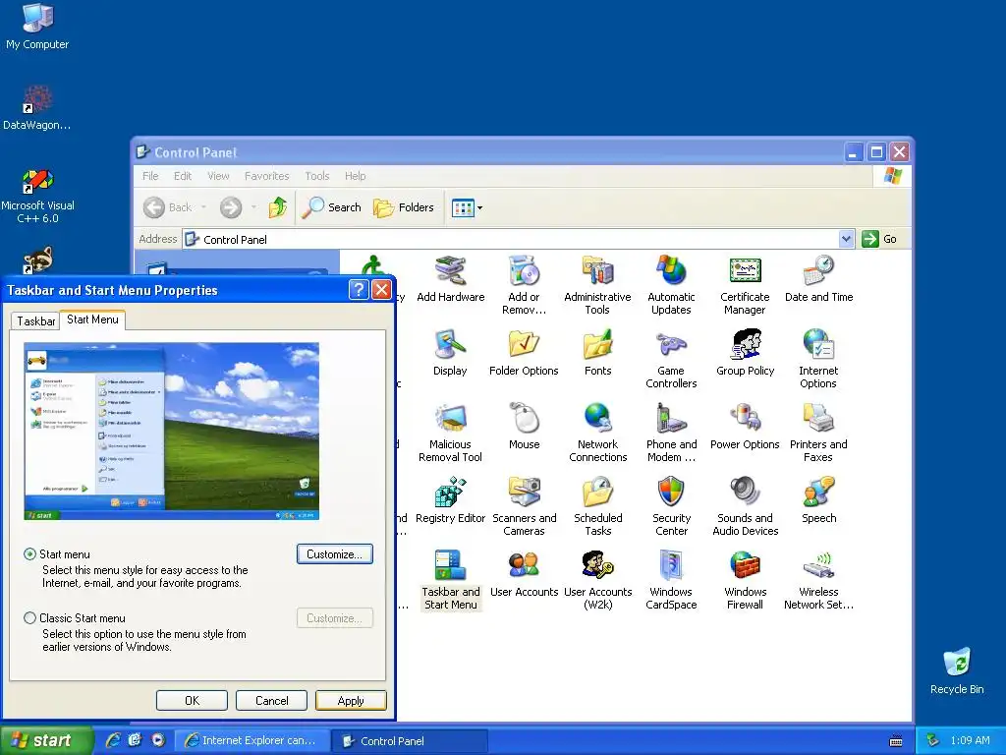Click the Start menu preview image
The height and width of the screenshot is (755, 1006).
(171, 431)
